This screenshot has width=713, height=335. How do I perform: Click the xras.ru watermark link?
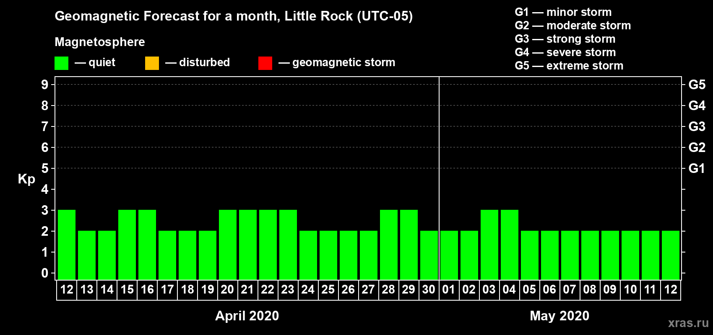point(688,323)
